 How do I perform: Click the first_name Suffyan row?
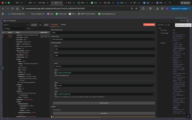pyautogui.click(x=22, y=37)
